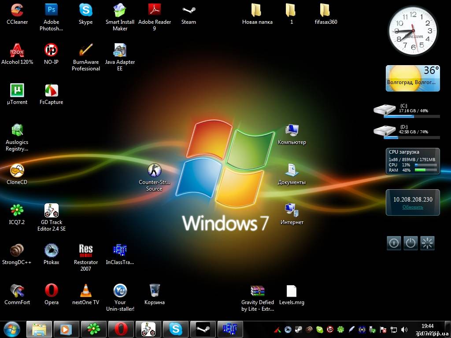Open Action Center flag tray icon
This screenshot has width=451, height=338.
pyautogui.click(x=383, y=330)
